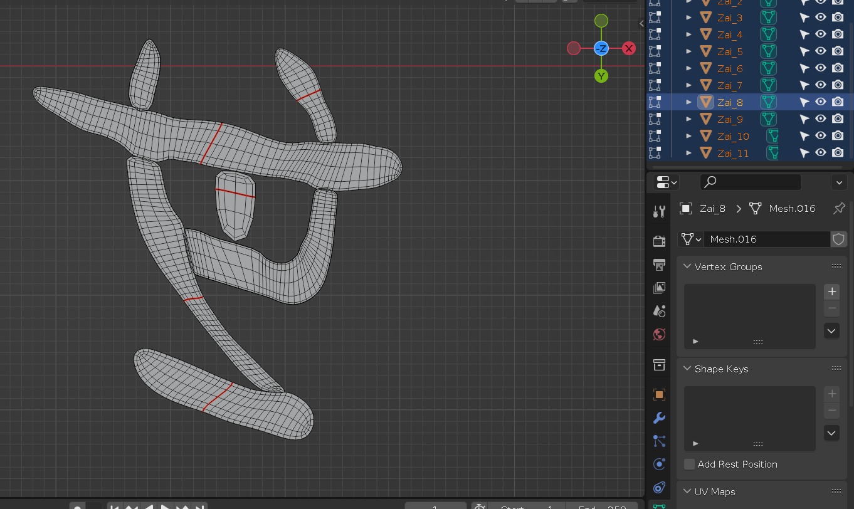Viewport: 854px width, 509px height.
Task: Expand the Zai_10 row in the outliner
Action: coord(689,136)
